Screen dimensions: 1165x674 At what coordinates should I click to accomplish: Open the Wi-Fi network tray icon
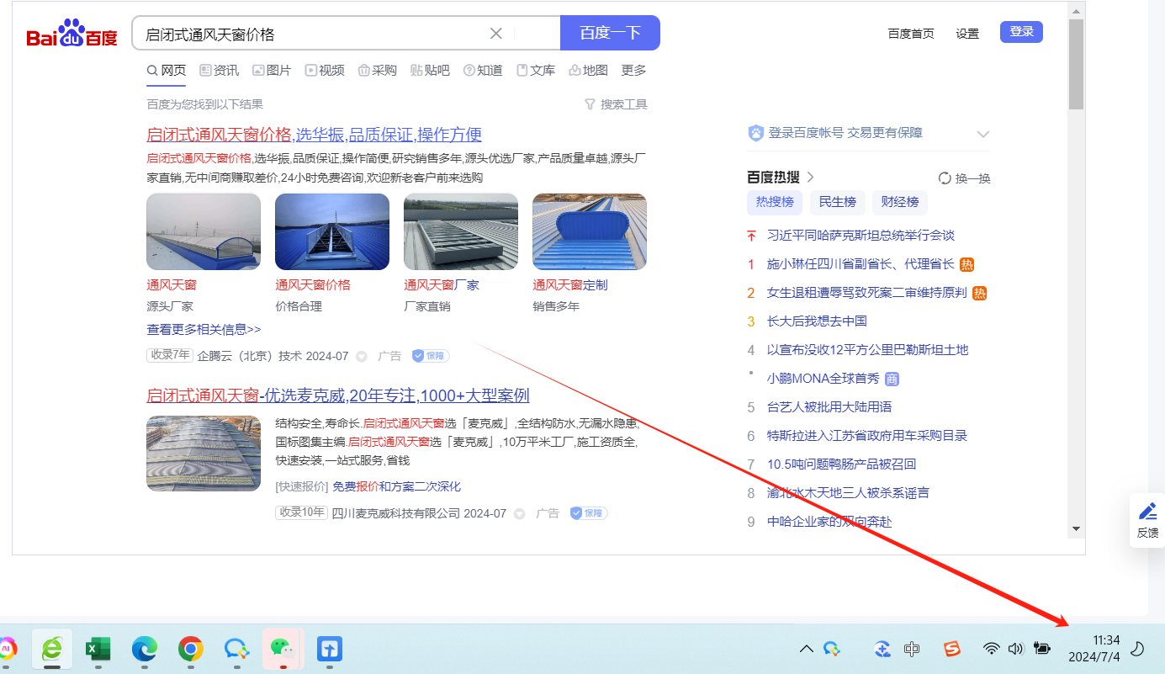click(992, 649)
